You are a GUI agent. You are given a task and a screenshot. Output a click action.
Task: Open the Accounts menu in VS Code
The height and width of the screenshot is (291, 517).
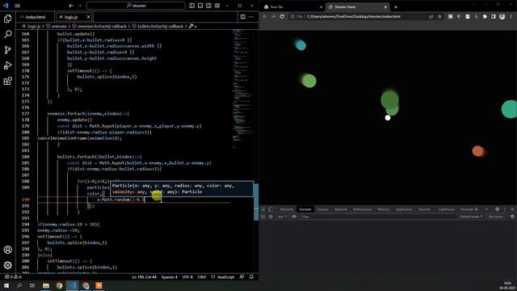pyautogui.click(x=7, y=250)
